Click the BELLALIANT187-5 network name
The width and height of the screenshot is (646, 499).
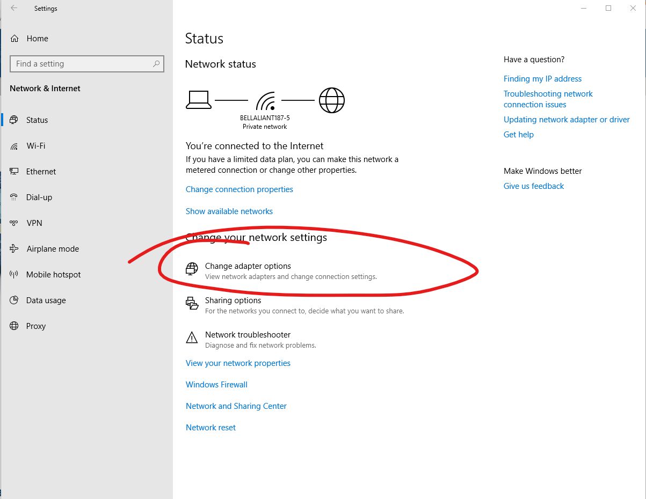[265, 118]
